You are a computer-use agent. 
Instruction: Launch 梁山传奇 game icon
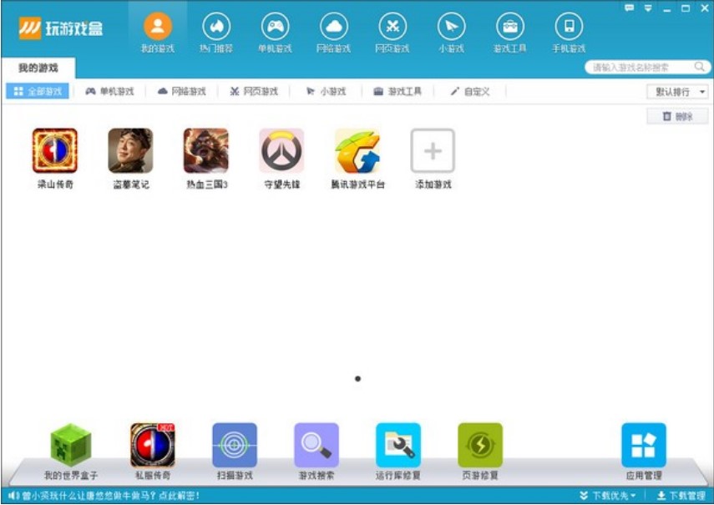click(54, 150)
